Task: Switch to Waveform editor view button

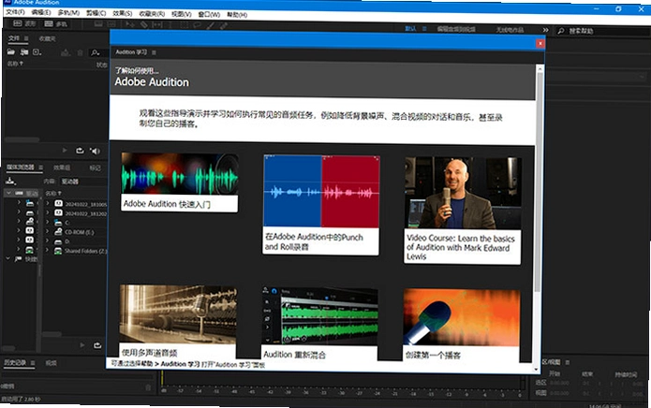Action: 25,23
